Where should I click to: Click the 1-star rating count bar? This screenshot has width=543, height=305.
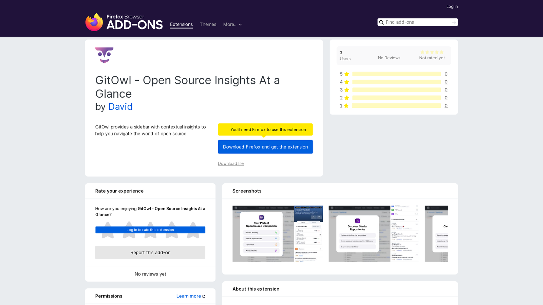[x=396, y=106]
